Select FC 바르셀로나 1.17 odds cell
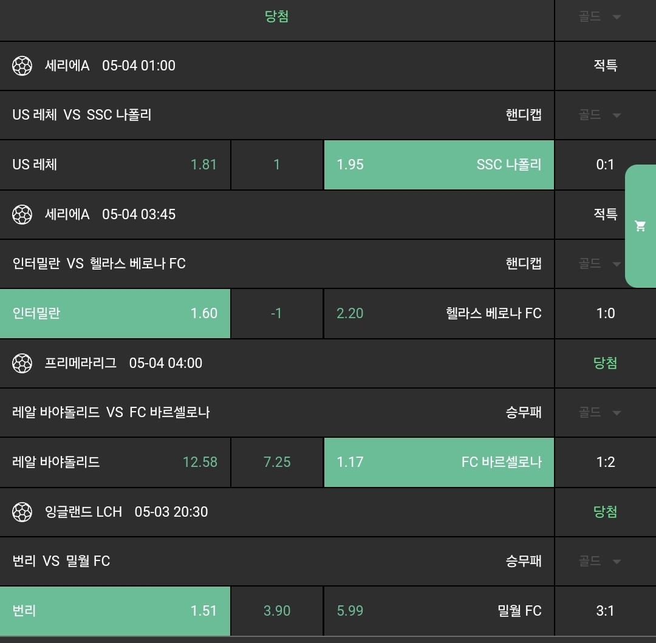 point(439,462)
